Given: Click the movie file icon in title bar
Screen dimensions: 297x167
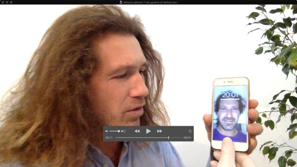Looking at the screenshot, I should tap(121, 2).
